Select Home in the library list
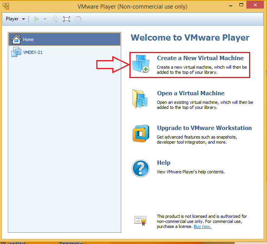The height and width of the screenshot is (244, 267). point(65,39)
